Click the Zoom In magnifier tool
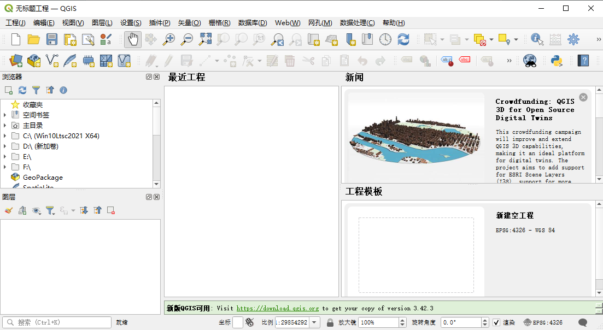Viewport: 603px width, 330px height. (169, 39)
